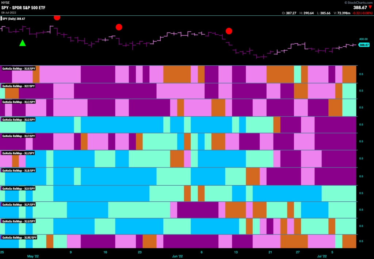Click the 0.5 scale value on XLK/SPY row
The height and width of the screenshot is (259, 374).
[361, 74]
